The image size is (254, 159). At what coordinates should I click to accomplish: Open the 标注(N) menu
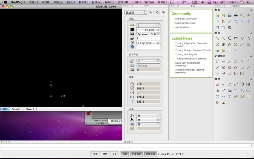pyautogui.click(x=96, y=2)
